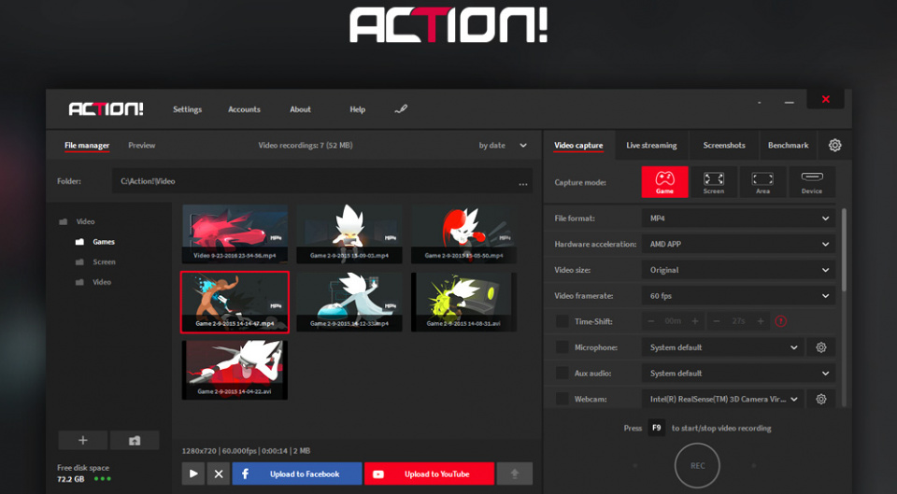Image resolution: width=897 pixels, height=494 pixels.
Task: Click the drawing pen icon in the menu bar
Action: (401, 108)
